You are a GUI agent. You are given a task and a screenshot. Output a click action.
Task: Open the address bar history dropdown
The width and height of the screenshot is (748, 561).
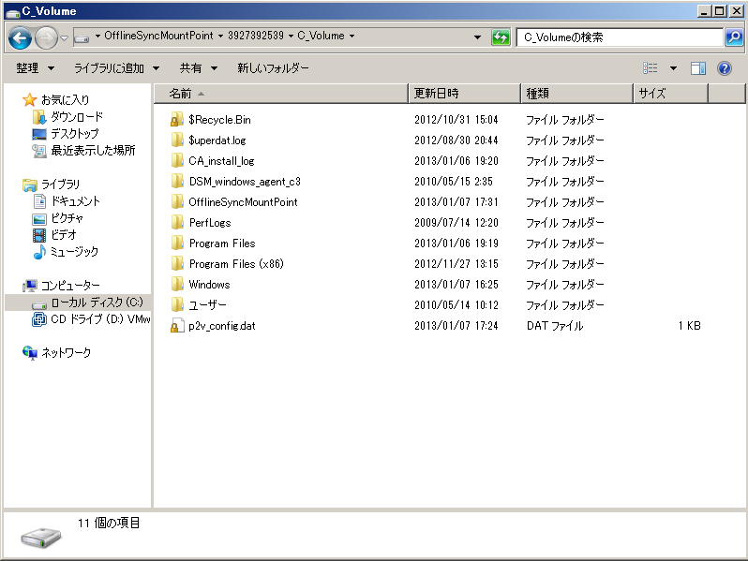[x=477, y=37]
